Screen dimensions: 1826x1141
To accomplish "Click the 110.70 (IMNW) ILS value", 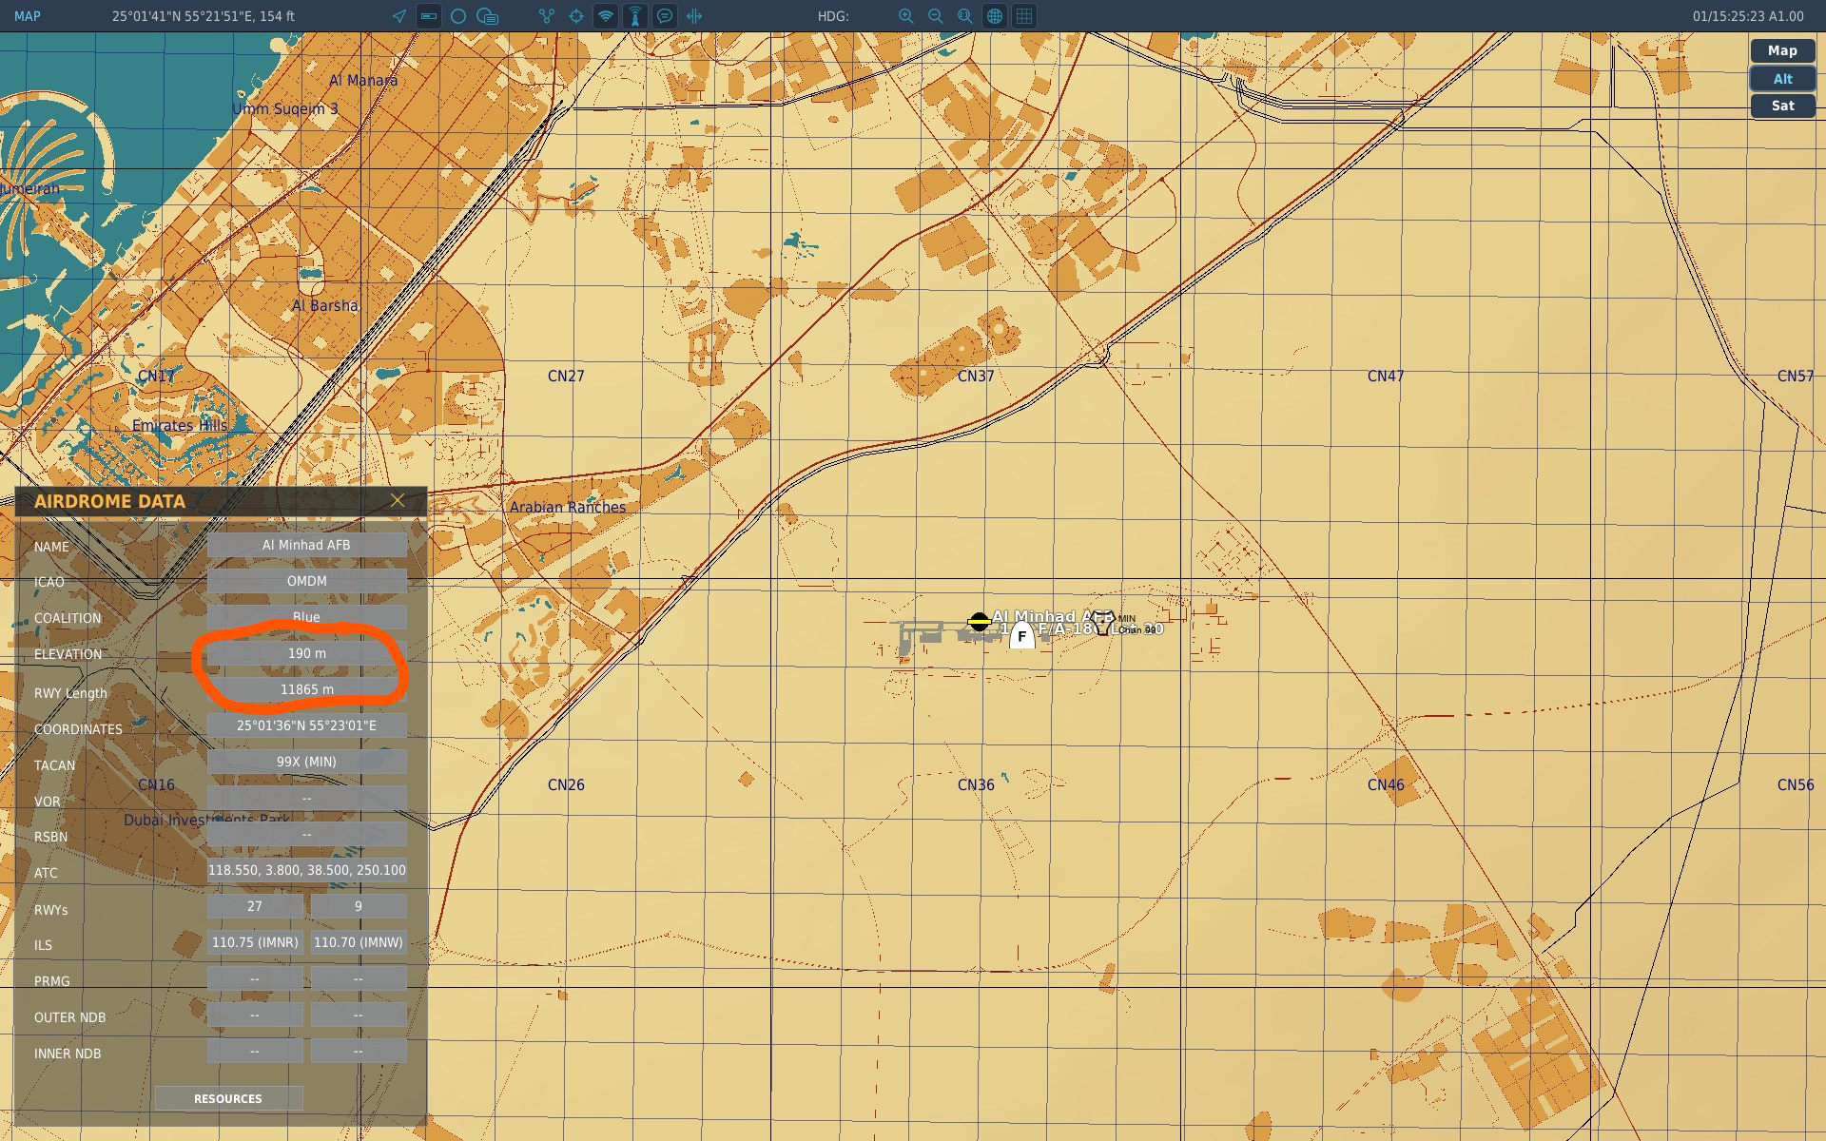I will [x=359, y=942].
